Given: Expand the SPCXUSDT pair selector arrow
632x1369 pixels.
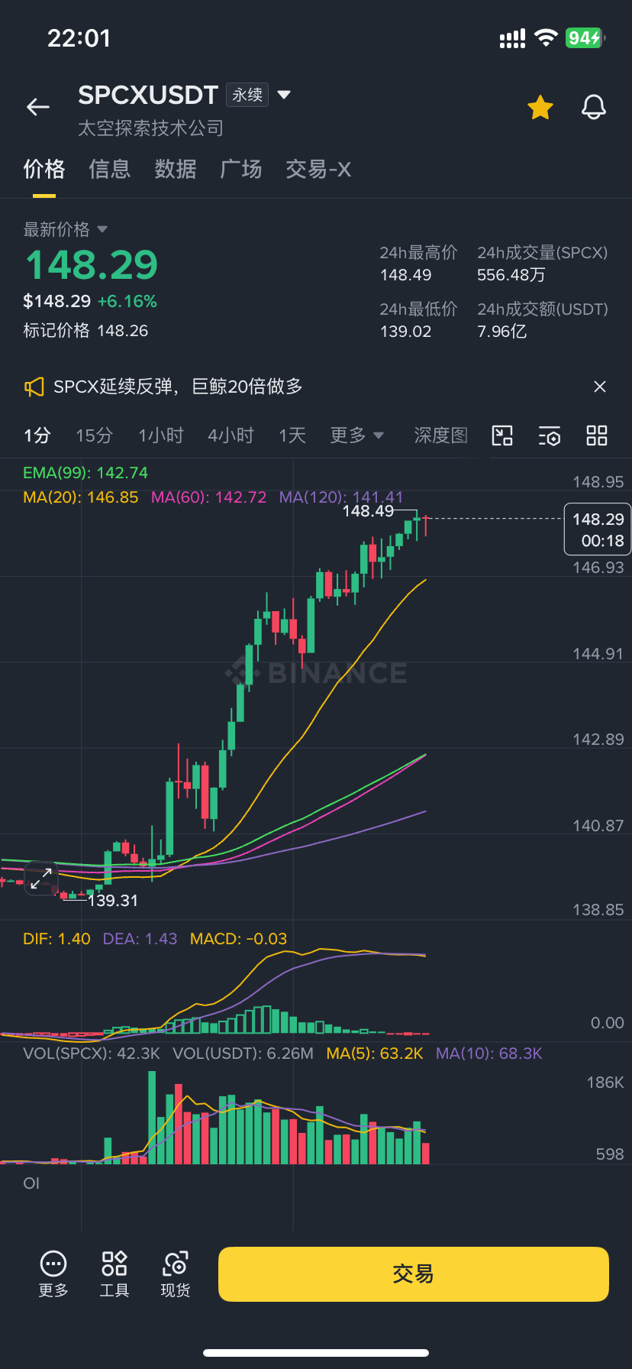Looking at the screenshot, I should click(x=284, y=95).
